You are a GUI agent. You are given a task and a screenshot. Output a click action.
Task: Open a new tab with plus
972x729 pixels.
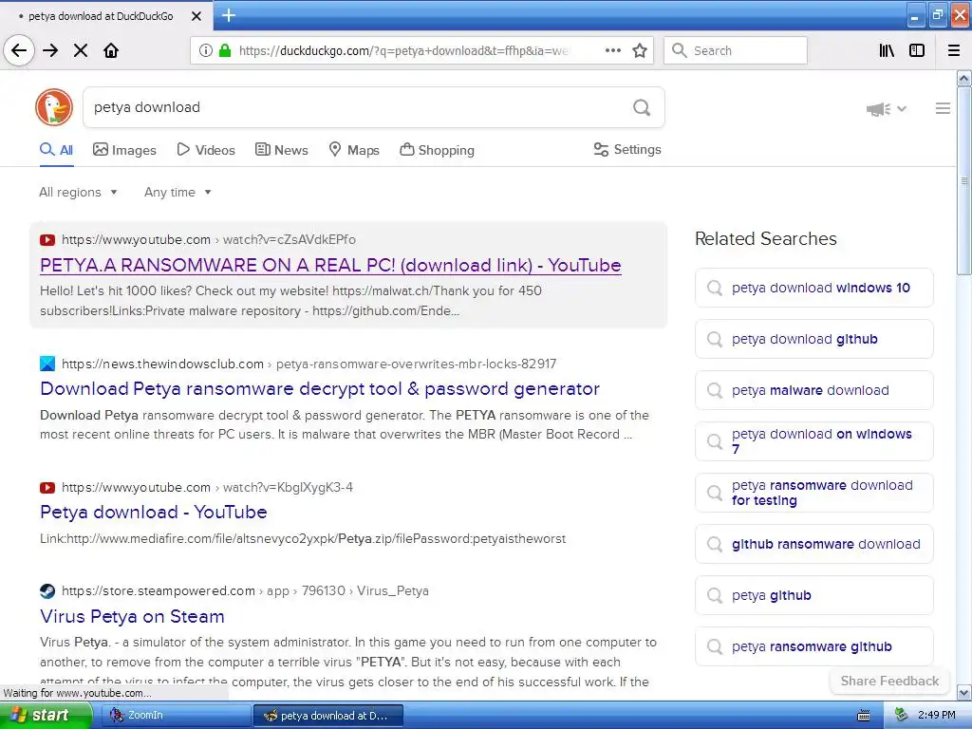click(228, 15)
